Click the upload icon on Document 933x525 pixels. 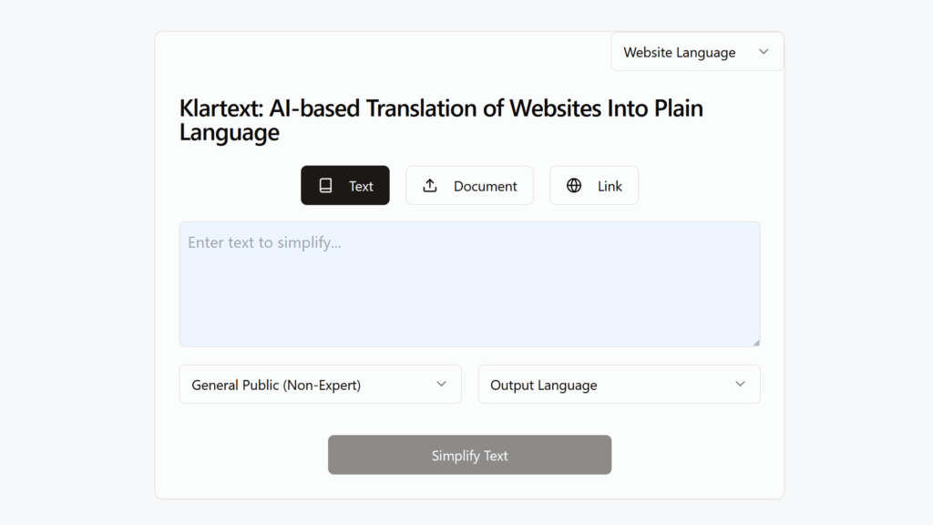(x=430, y=186)
